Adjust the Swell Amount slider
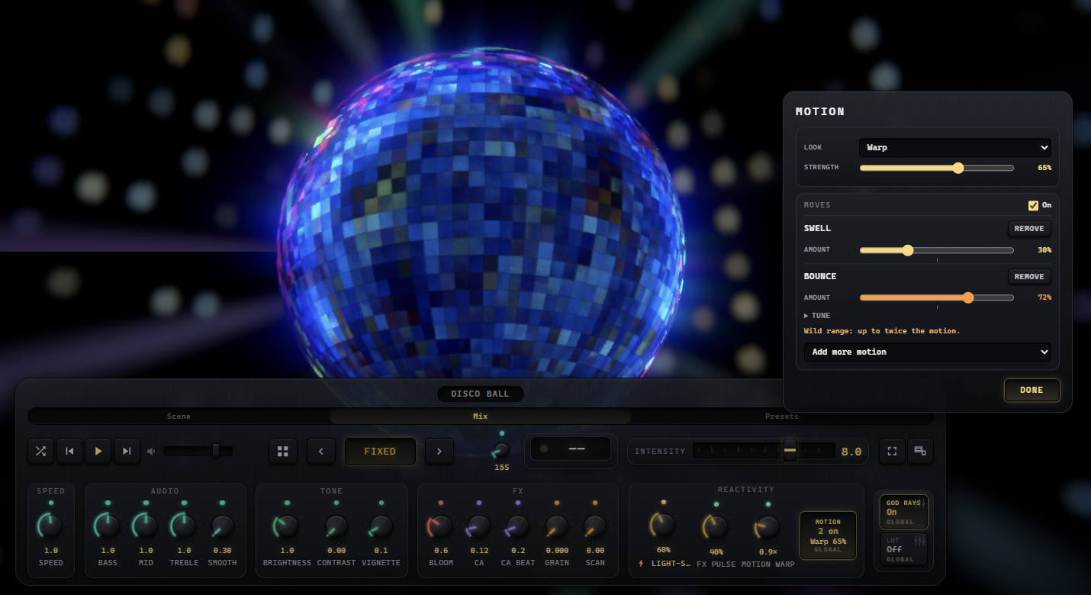Viewport: 1091px width, 595px height. point(937,250)
